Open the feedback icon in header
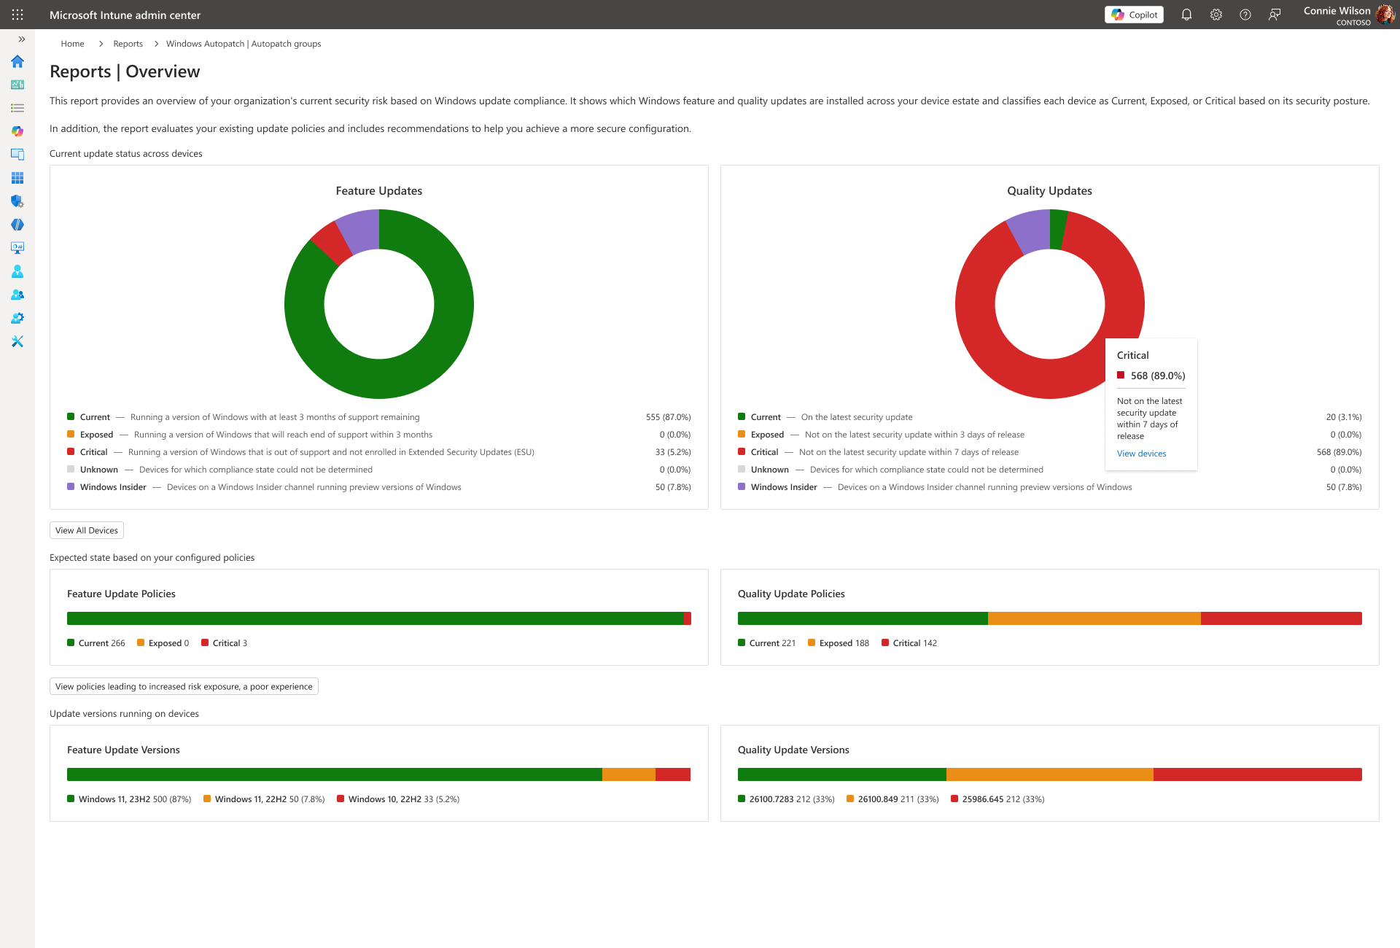The image size is (1400, 948). pyautogui.click(x=1274, y=15)
